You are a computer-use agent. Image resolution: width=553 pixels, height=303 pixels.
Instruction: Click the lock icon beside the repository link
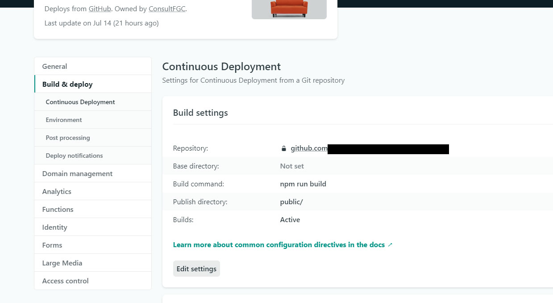point(283,148)
